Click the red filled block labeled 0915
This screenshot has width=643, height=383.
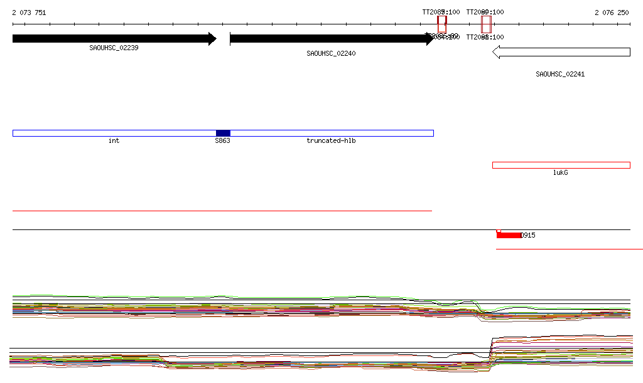pos(509,235)
